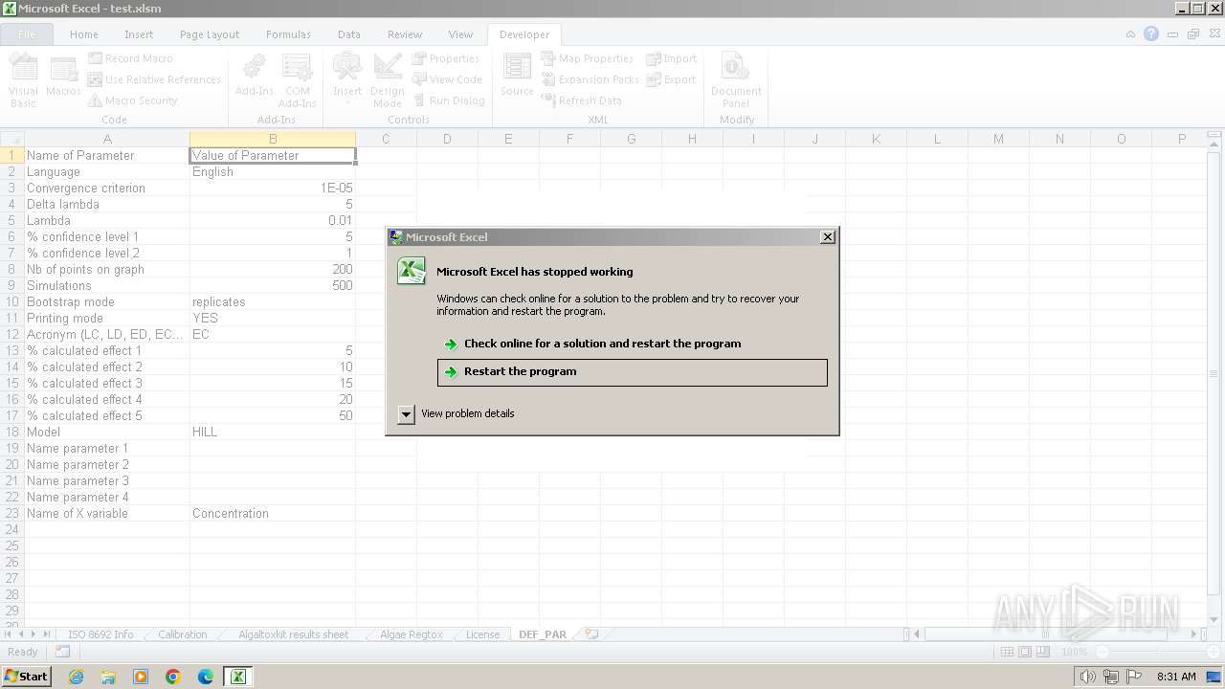
Task: Switch to the Formulas ribbon tab
Action: pyautogui.click(x=288, y=33)
